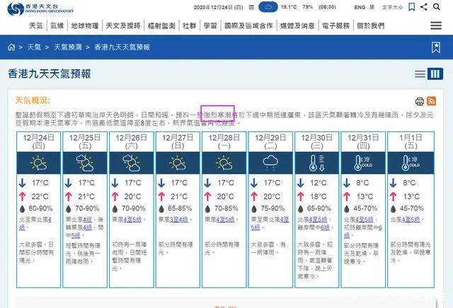Click 3至4級 wind link under 12月27日
This screenshot has width=453, height=308.
(178, 220)
